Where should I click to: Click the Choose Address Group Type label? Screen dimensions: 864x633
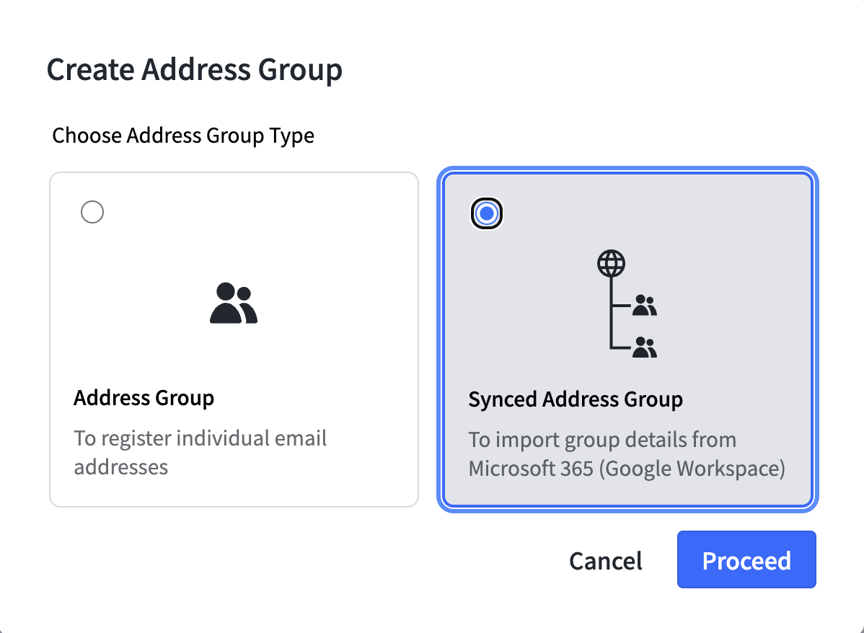click(x=182, y=136)
